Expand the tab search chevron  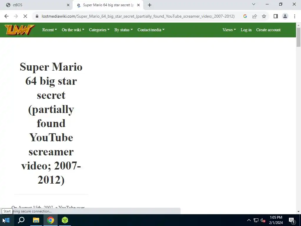(254, 4)
